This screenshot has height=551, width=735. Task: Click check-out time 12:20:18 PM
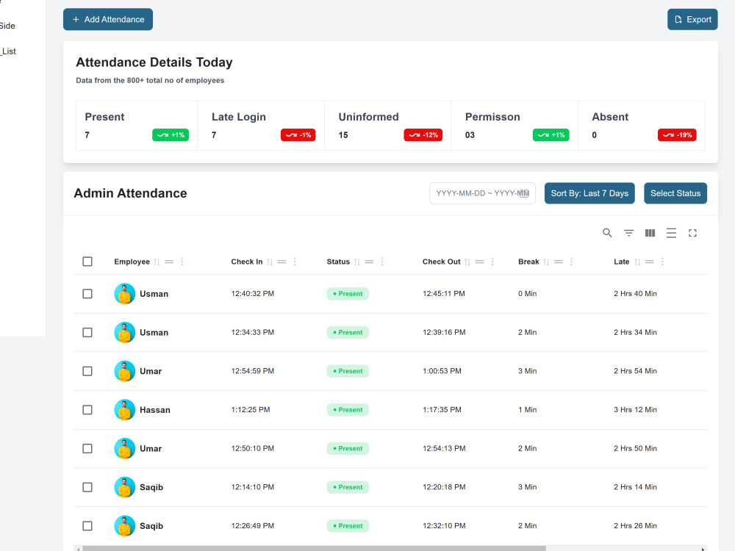pyautogui.click(x=444, y=487)
